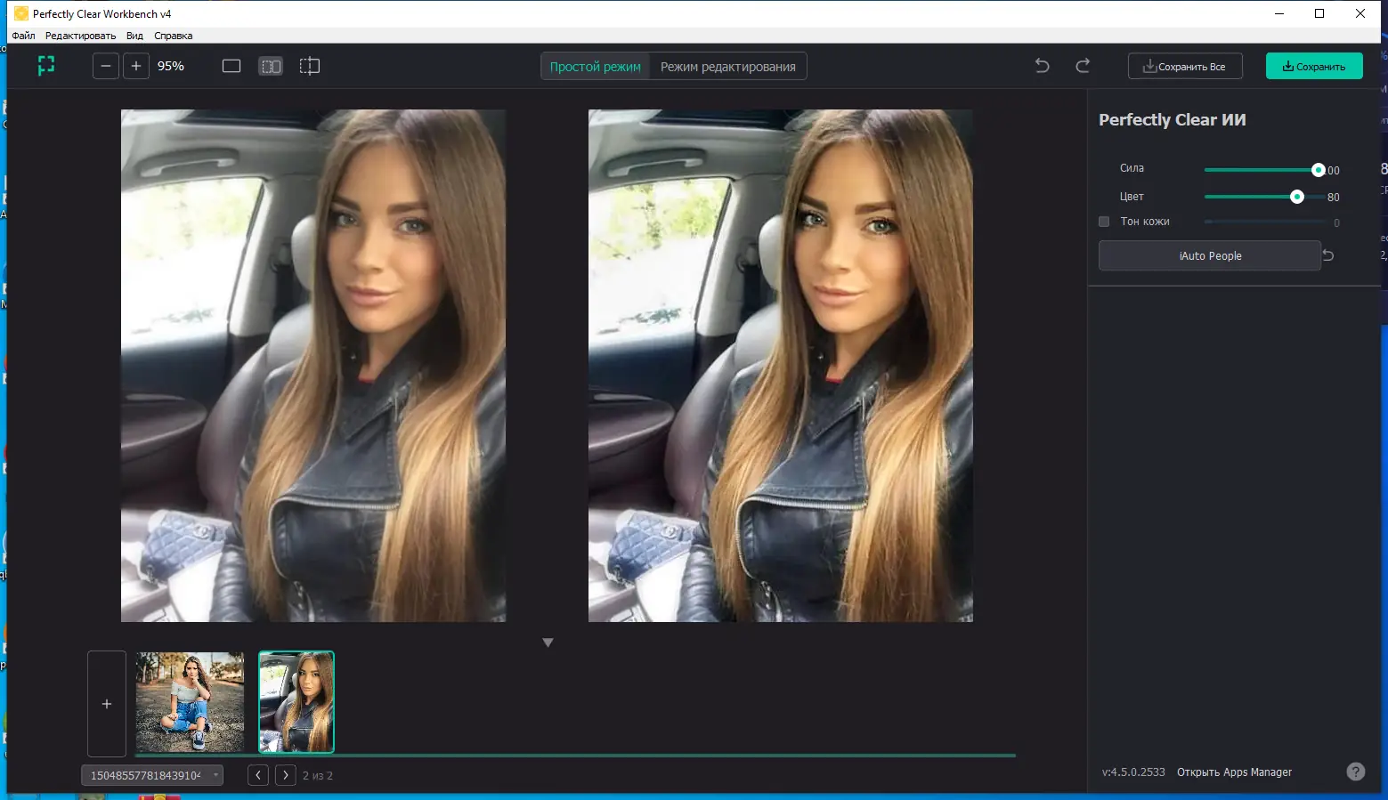Screen dimensions: 1388x800
Task: Click the Сила slider handle
Action: (1319, 170)
